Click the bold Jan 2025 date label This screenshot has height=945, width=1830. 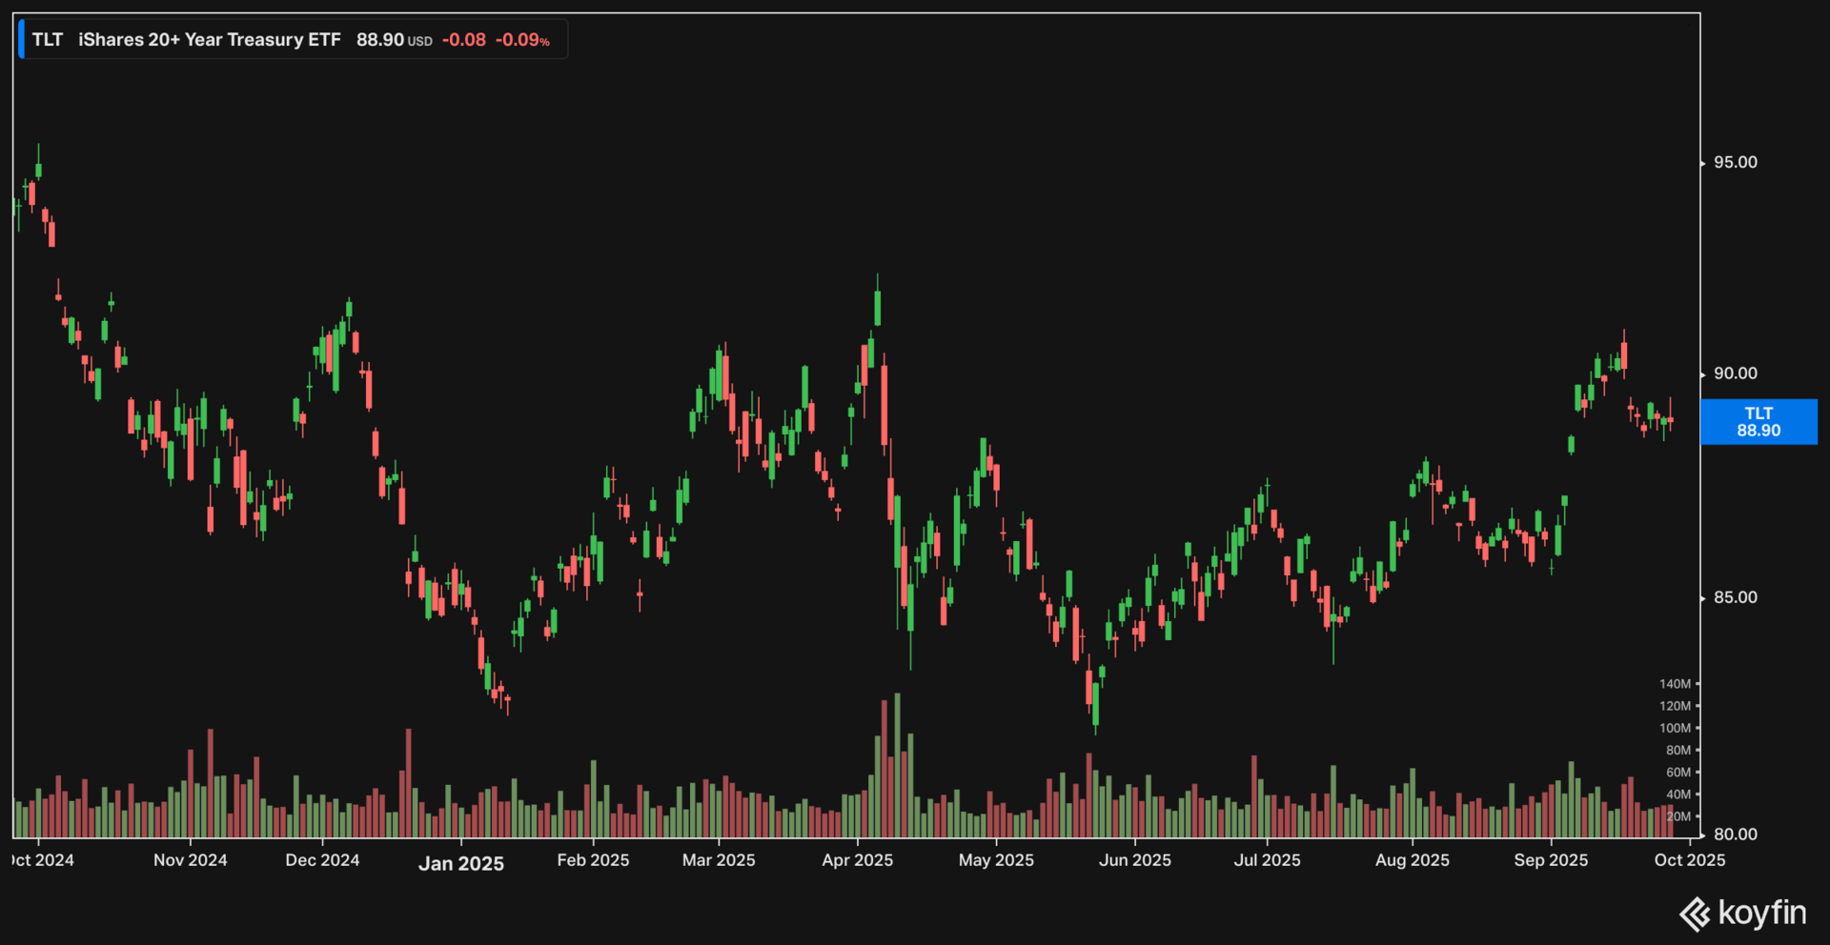click(x=461, y=863)
